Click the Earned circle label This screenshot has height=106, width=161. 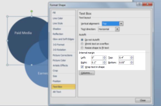pos(43,73)
